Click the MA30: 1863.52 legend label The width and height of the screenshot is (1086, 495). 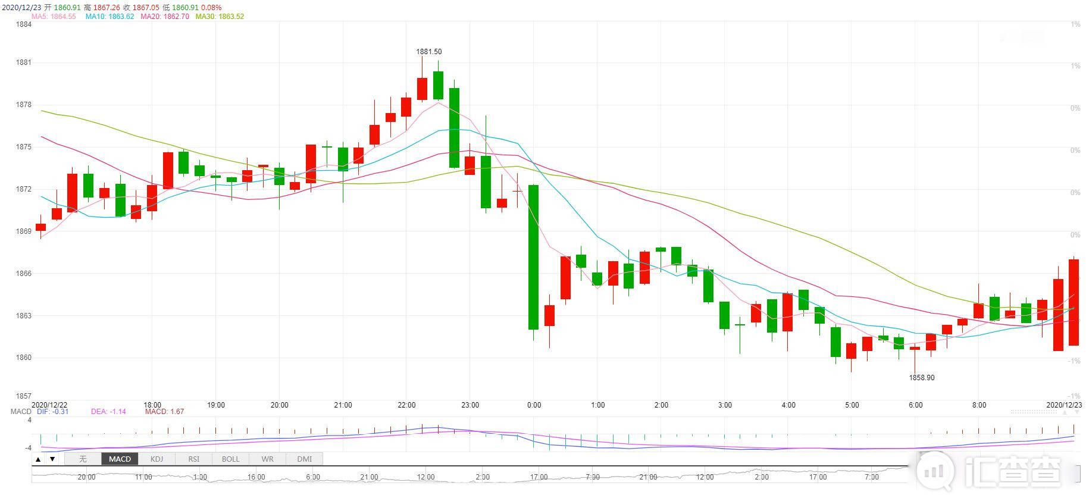point(220,17)
